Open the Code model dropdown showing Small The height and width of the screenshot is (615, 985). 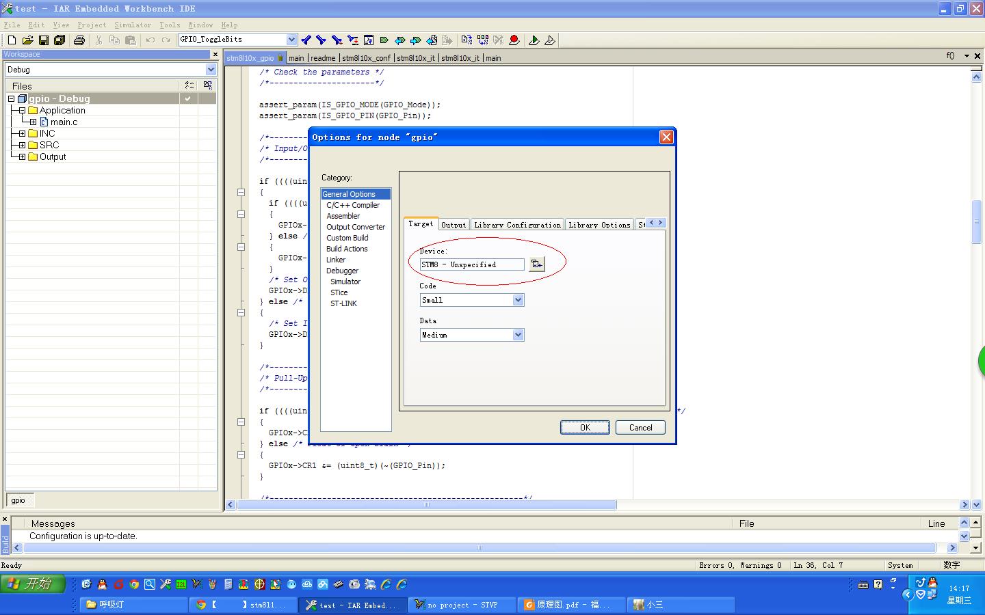pyautogui.click(x=518, y=300)
